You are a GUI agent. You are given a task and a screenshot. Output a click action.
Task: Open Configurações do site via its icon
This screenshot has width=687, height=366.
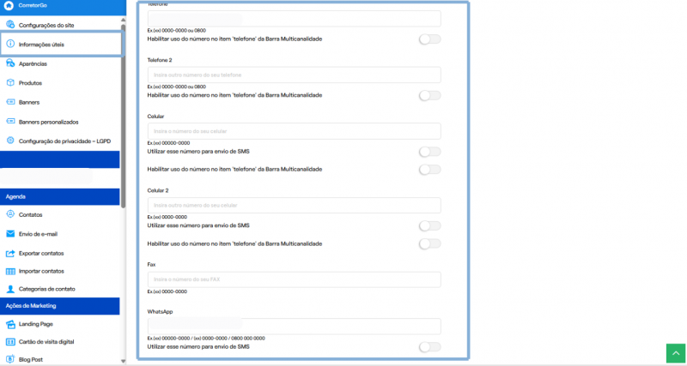click(x=10, y=25)
